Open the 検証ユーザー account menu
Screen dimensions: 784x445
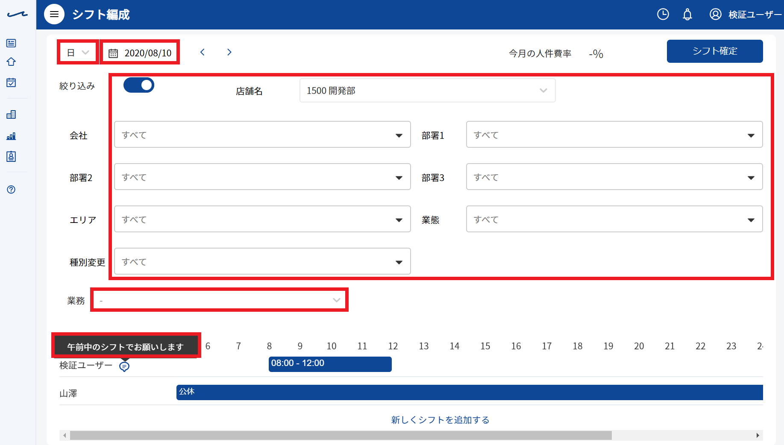coord(745,15)
